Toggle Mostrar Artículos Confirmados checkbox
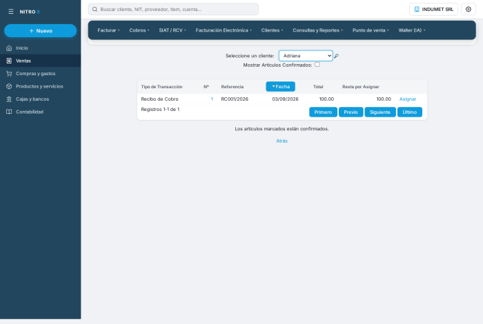The height and width of the screenshot is (324, 483). [317, 65]
